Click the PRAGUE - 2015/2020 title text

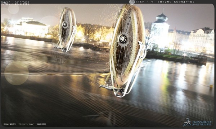coord(15,3)
